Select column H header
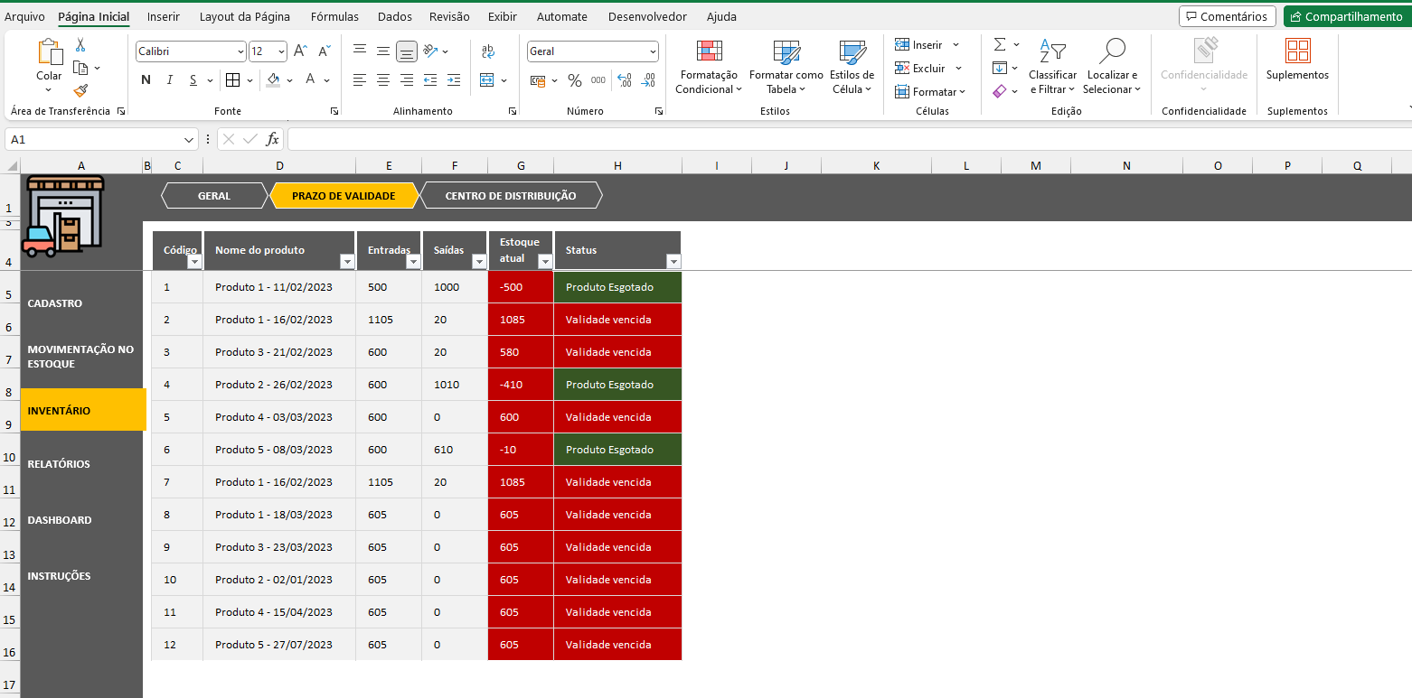 [617, 165]
